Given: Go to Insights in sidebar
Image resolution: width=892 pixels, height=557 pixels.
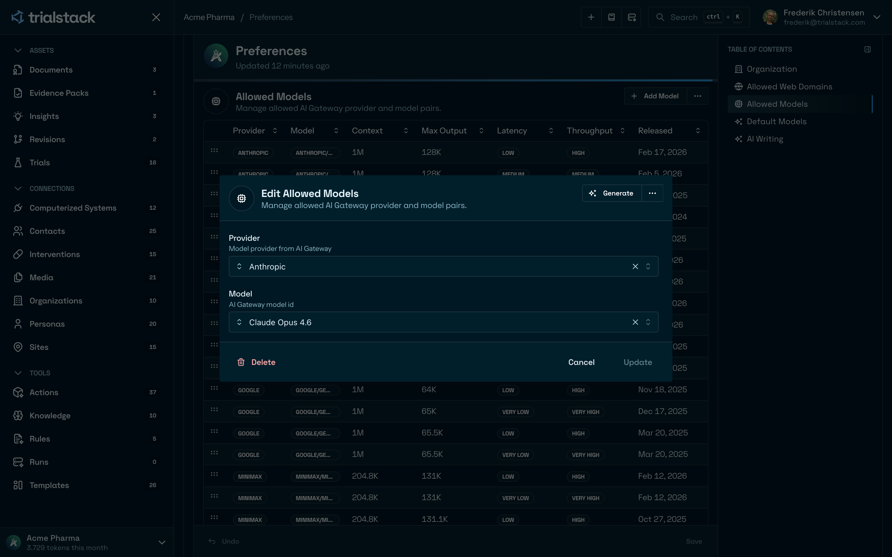Looking at the screenshot, I should tap(85, 116).
